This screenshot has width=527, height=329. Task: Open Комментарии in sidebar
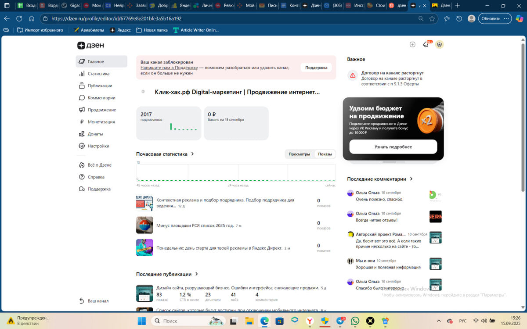point(101,98)
